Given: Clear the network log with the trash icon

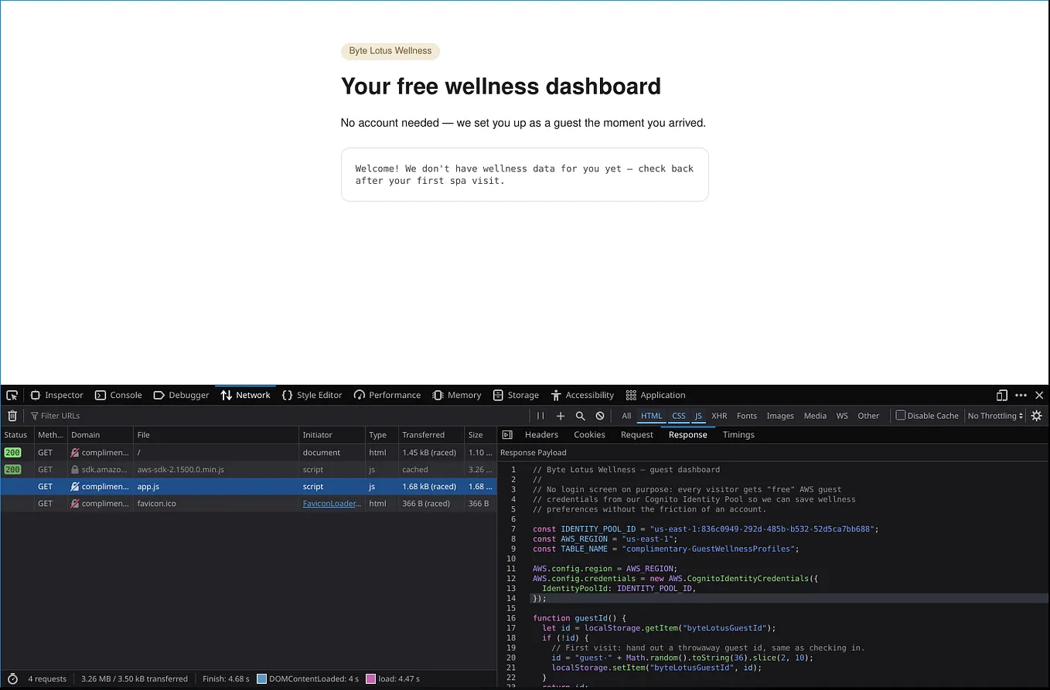Looking at the screenshot, I should tap(12, 416).
